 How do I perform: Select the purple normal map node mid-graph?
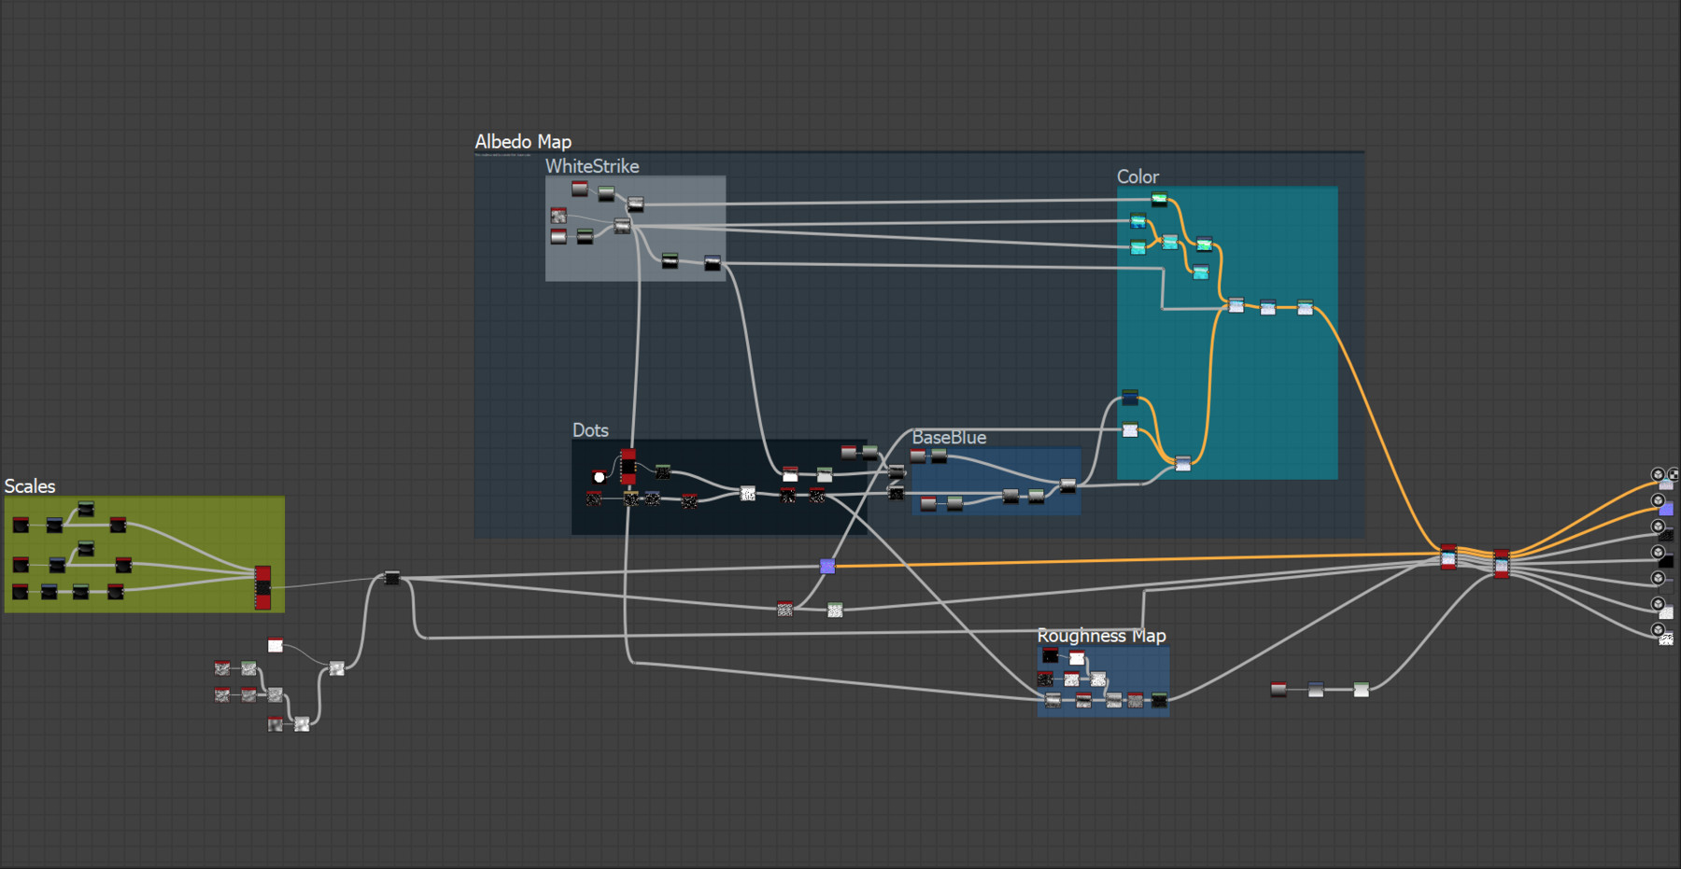827,567
